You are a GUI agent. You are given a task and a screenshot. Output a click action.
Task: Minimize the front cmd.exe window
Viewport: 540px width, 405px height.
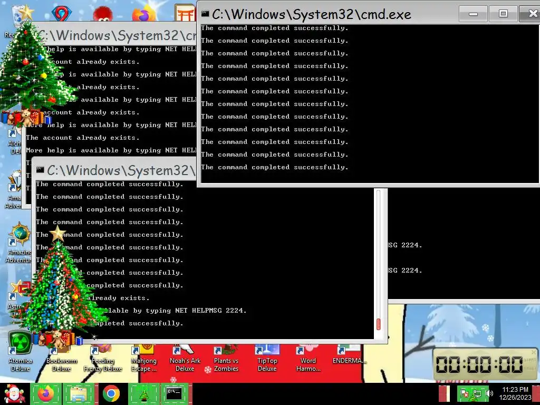point(473,14)
